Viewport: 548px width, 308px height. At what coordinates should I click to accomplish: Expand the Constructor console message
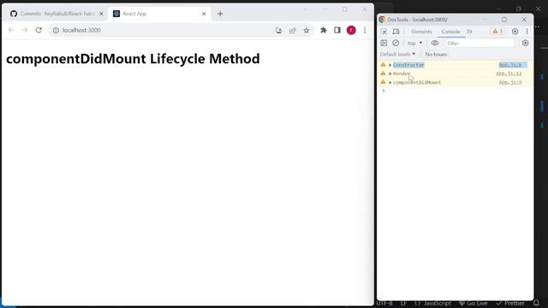[390, 65]
